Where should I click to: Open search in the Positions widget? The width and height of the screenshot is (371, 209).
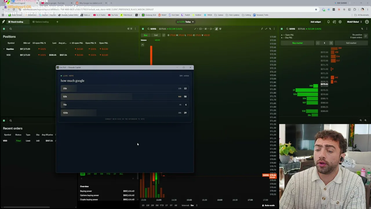(x=10, y=29)
